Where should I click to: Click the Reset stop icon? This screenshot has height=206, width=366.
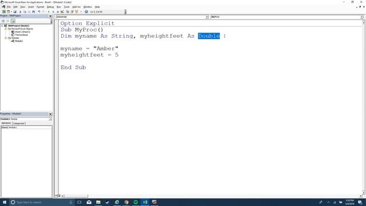point(58,11)
